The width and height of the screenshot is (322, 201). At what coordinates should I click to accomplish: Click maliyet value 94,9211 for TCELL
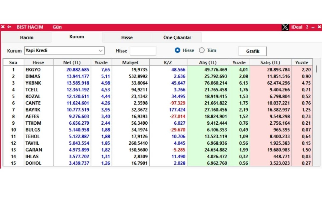(140, 90)
